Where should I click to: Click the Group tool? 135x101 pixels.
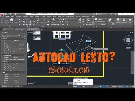pyautogui.click(x=110, y=21)
